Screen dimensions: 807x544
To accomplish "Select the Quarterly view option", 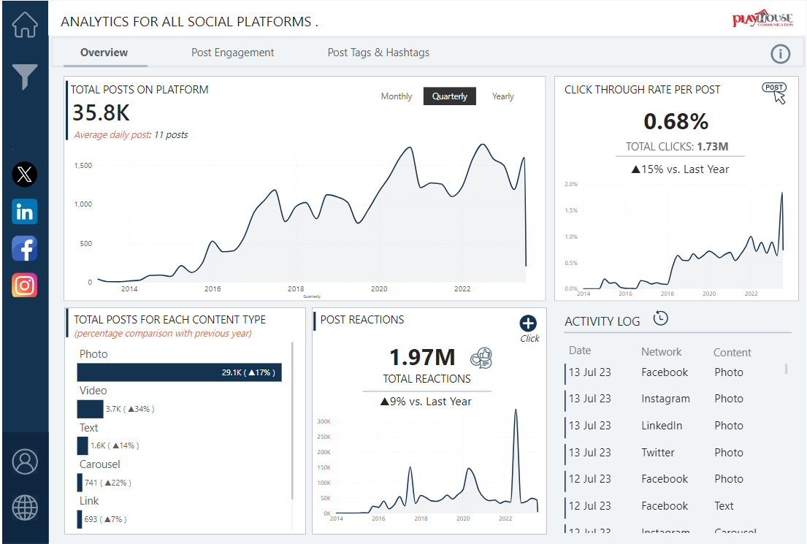I will point(449,96).
